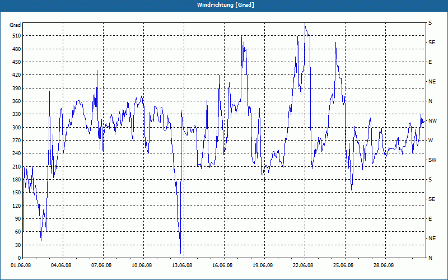Pick the date label 07.06.08
Viewport: 448px width, 280px height.
pyautogui.click(x=101, y=265)
